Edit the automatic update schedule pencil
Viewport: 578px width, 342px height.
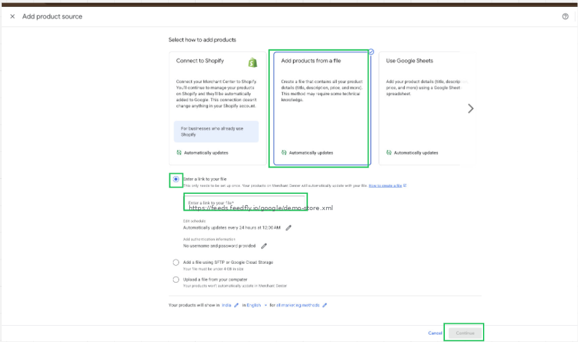click(x=289, y=228)
